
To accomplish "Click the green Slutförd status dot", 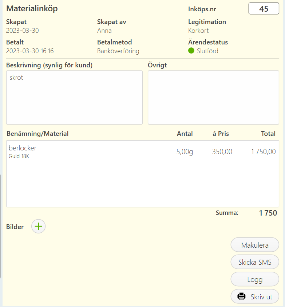I will click(191, 51).
